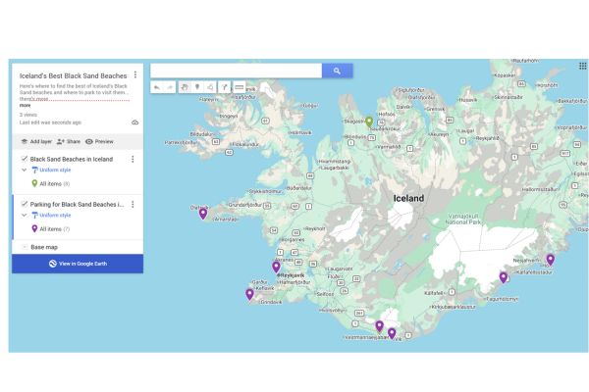Click the Share button
Viewport: 589px width, 392px height.
pos(69,141)
